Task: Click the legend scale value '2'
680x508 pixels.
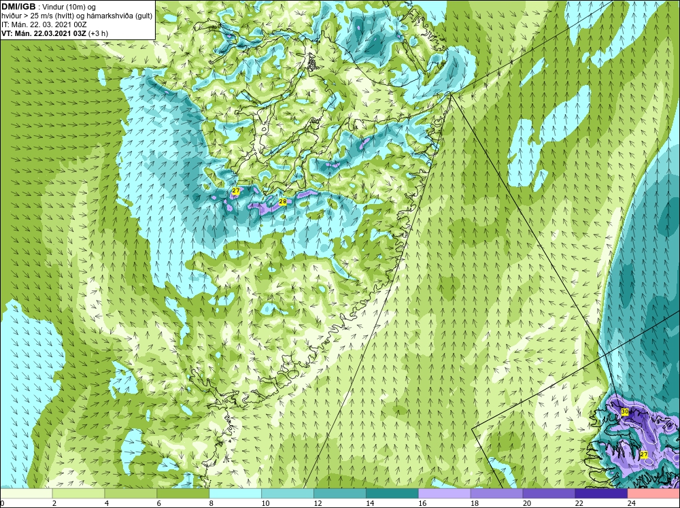Action: (x=54, y=503)
